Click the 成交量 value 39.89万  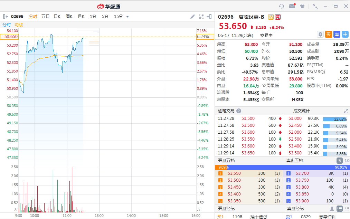click(341, 45)
